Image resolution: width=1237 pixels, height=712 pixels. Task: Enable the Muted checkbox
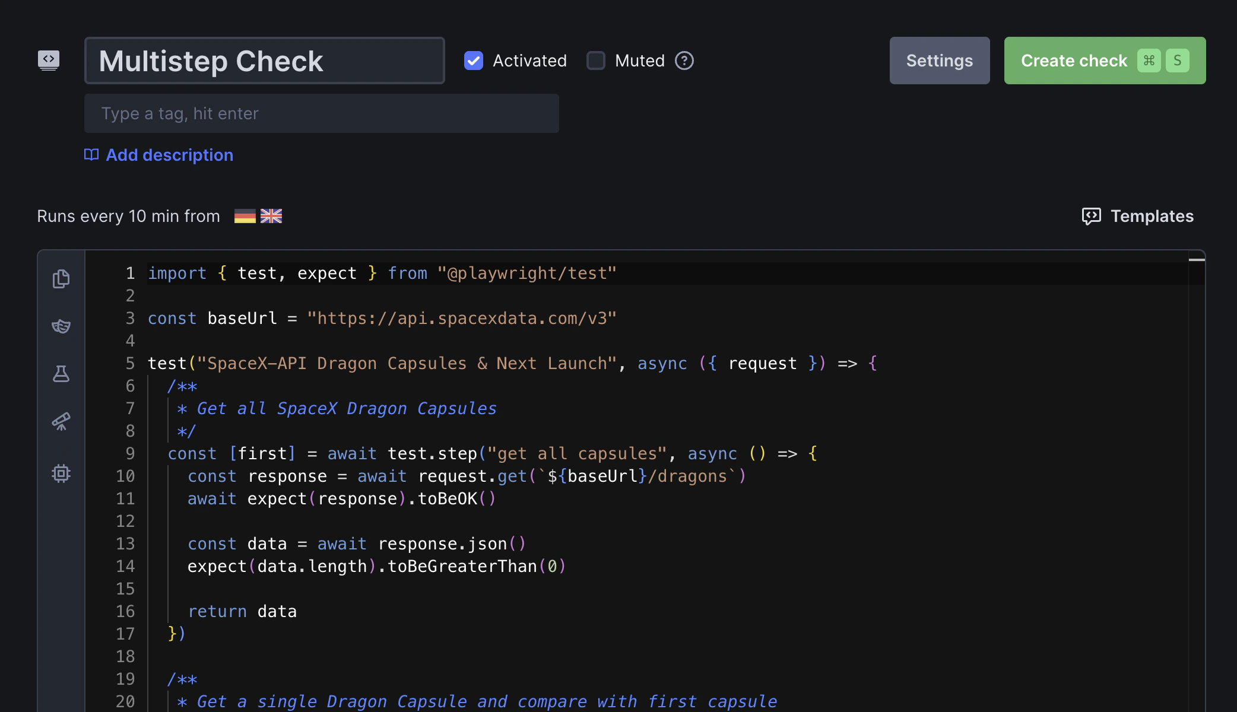pyautogui.click(x=595, y=61)
